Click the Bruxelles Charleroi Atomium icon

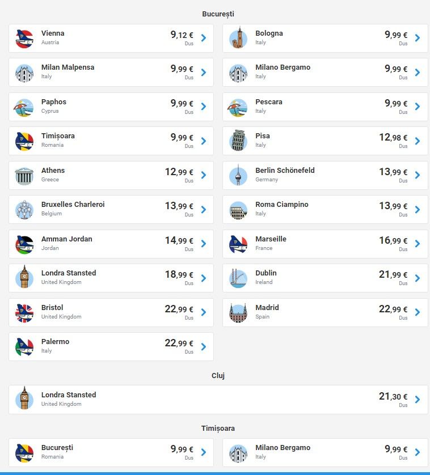pyautogui.click(x=24, y=209)
